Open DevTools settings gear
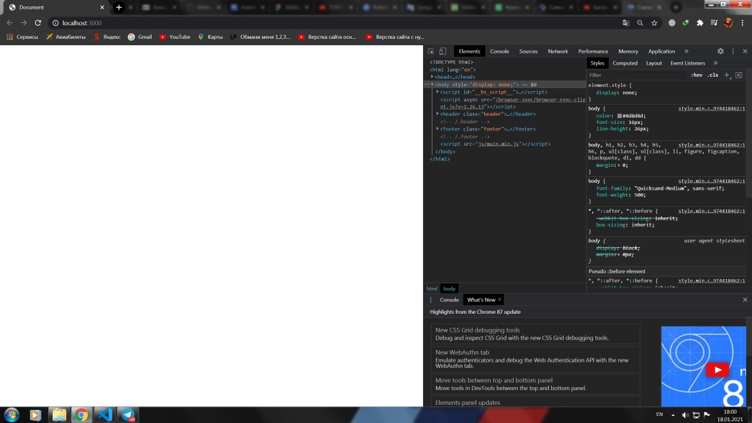Image resolution: width=752 pixels, height=423 pixels. tap(720, 51)
